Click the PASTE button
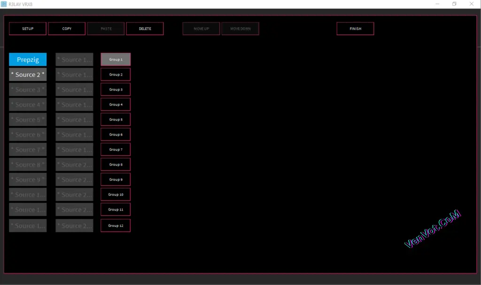 pos(106,29)
